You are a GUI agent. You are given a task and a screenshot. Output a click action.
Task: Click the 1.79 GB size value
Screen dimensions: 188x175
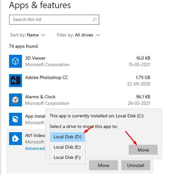click(x=143, y=77)
